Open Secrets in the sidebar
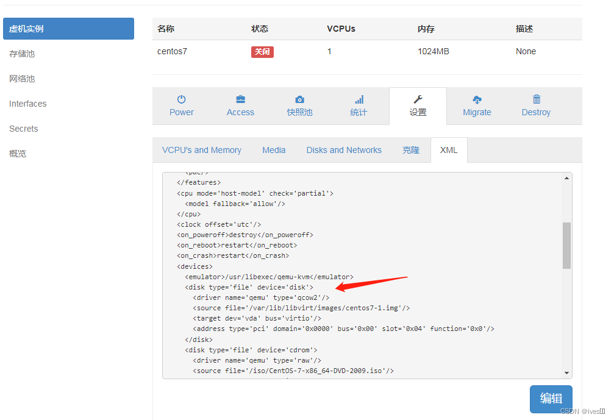The height and width of the screenshot is (420, 614). 24,129
